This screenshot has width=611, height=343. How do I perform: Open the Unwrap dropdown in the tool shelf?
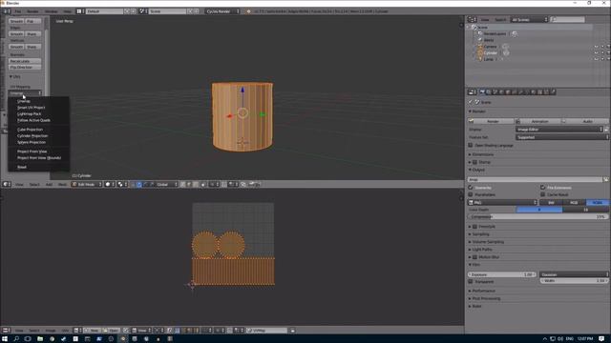(x=25, y=93)
